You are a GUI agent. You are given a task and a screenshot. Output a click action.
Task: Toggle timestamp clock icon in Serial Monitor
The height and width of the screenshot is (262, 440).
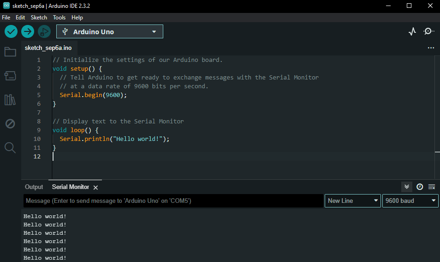coord(420,187)
